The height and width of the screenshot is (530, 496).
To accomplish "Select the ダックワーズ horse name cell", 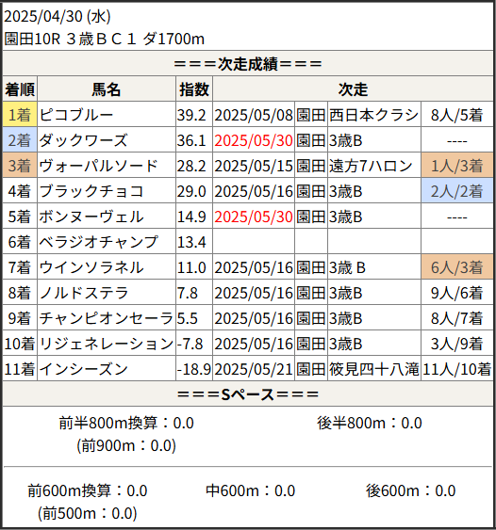I will pyautogui.click(x=107, y=140).
